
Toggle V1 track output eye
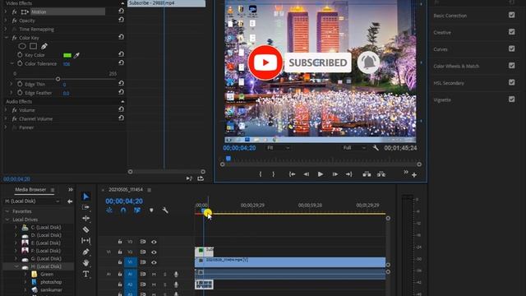click(154, 262)
